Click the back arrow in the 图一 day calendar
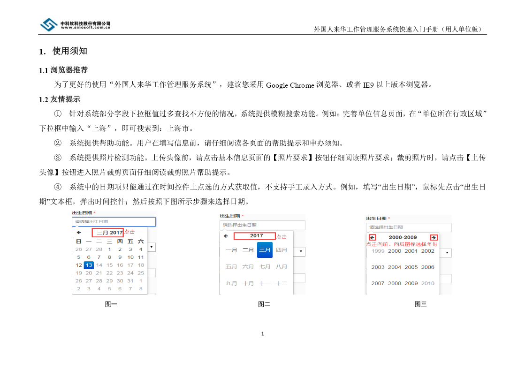This screenshot has width=525, height=371. point(79,232)
